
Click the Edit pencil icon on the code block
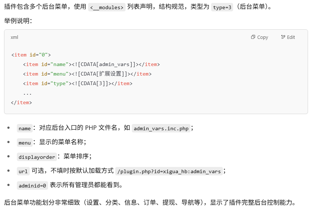click(x=283, y=37)
